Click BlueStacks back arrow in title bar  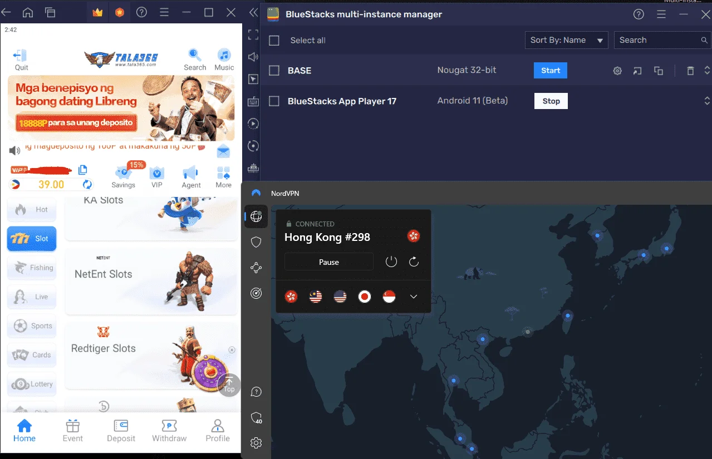coord(7,12)
